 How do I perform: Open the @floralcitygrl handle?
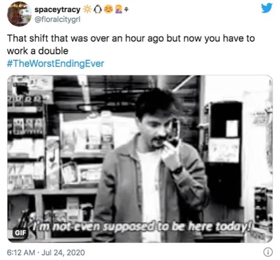click(57, 19)
